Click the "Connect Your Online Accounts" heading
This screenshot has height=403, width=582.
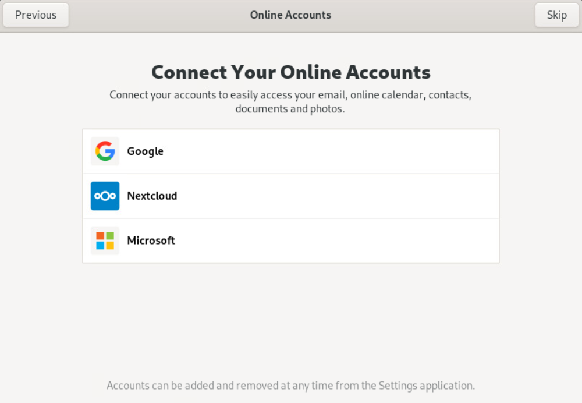click(x=290, y=72)
